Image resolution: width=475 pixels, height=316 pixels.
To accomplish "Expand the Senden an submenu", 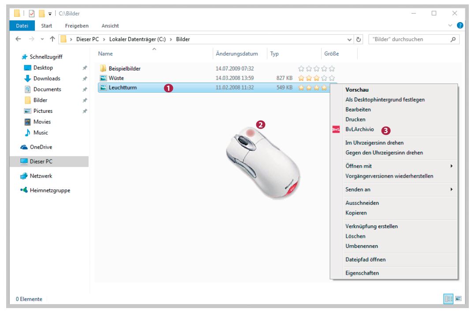I will coord(451,190).
